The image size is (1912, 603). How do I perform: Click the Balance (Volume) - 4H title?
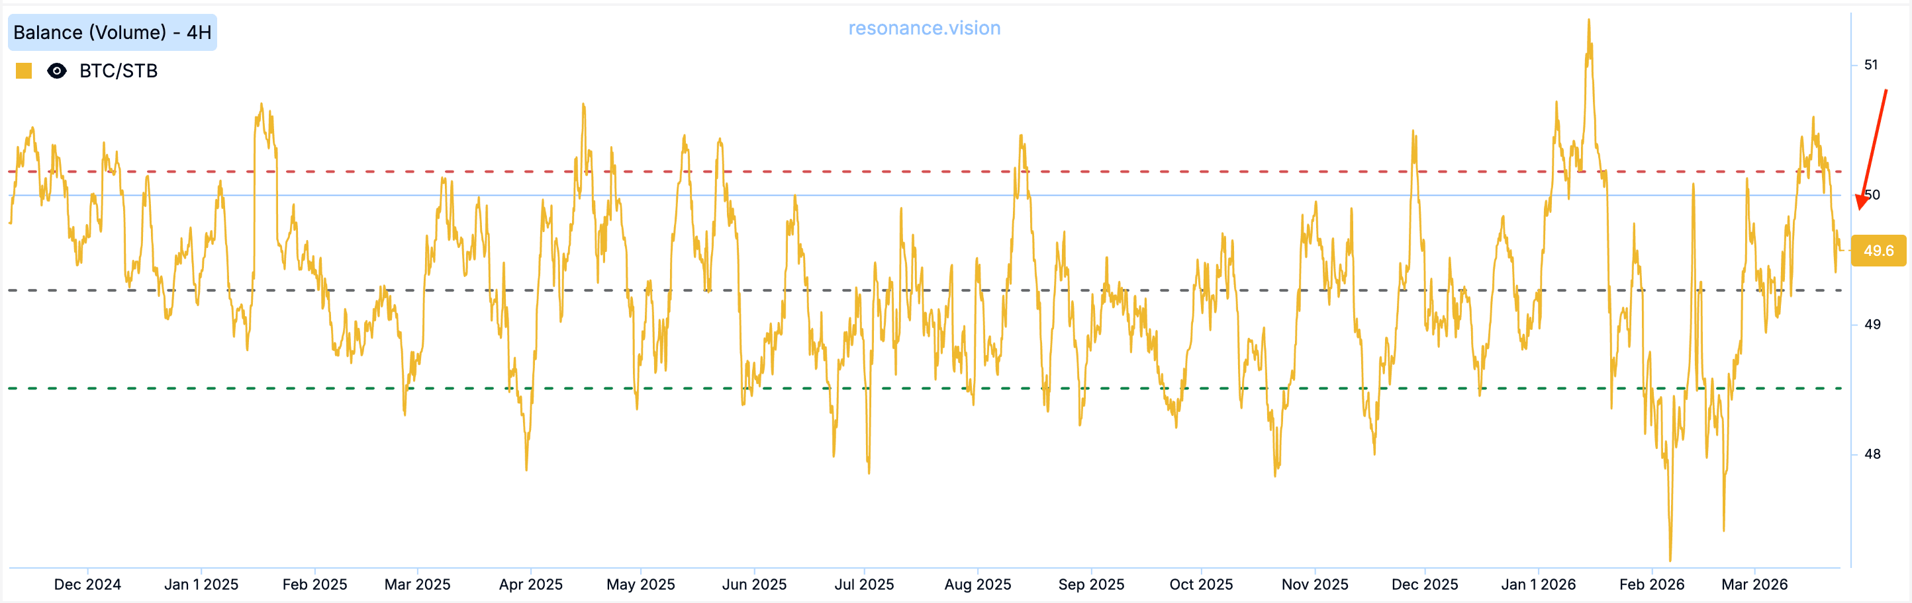tap(112, 32)
